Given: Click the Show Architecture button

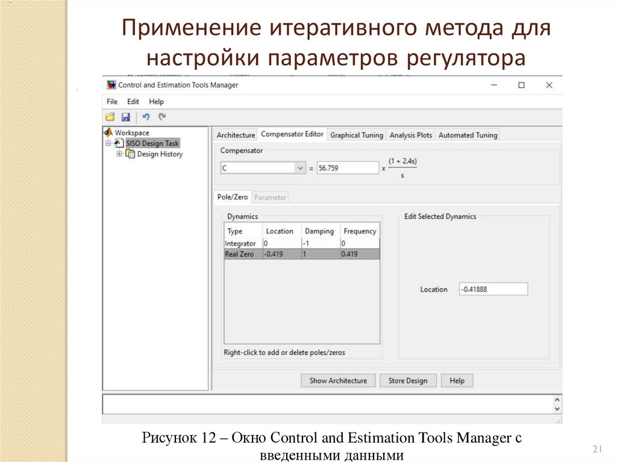Looking at the screenshot, I should [338, 381].
